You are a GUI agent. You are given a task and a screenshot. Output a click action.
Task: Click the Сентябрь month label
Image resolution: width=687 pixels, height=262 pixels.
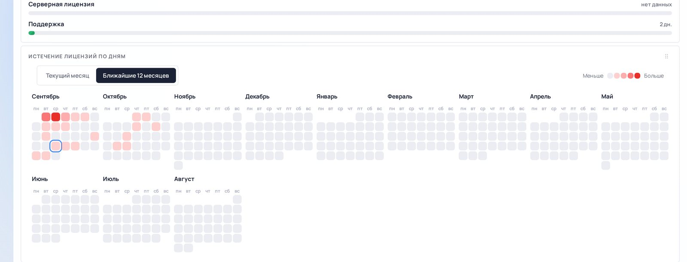pyautogui.click(x=46, y=97)
